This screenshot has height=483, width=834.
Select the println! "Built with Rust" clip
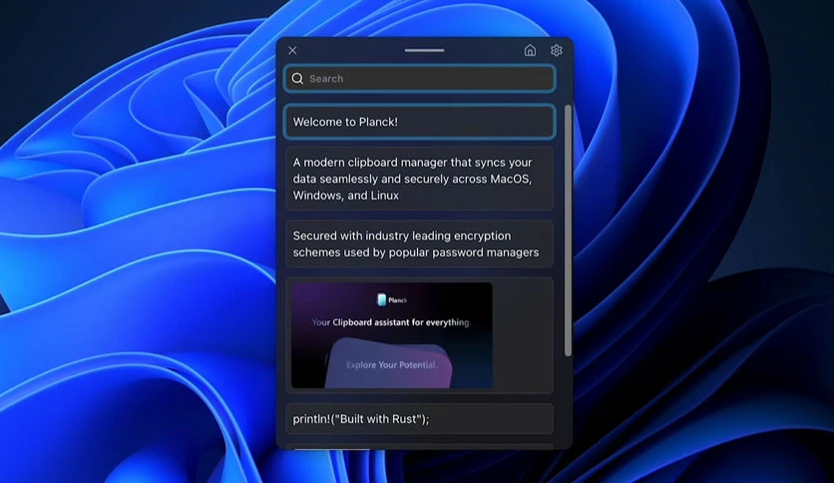[x=420, y=419]
